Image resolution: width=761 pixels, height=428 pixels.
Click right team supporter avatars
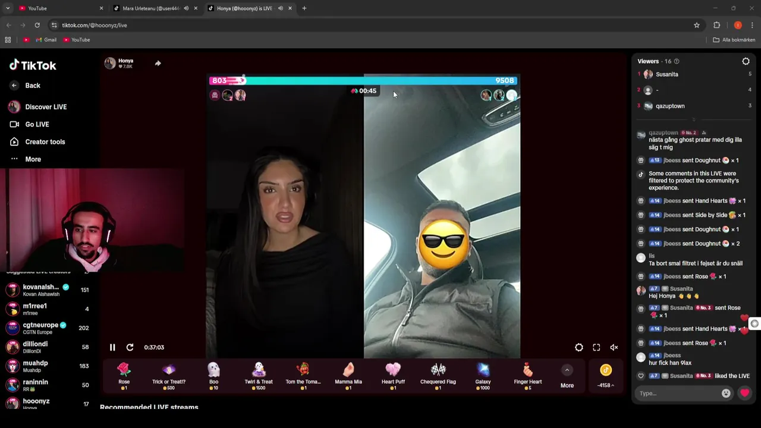(x=499, y=95)
